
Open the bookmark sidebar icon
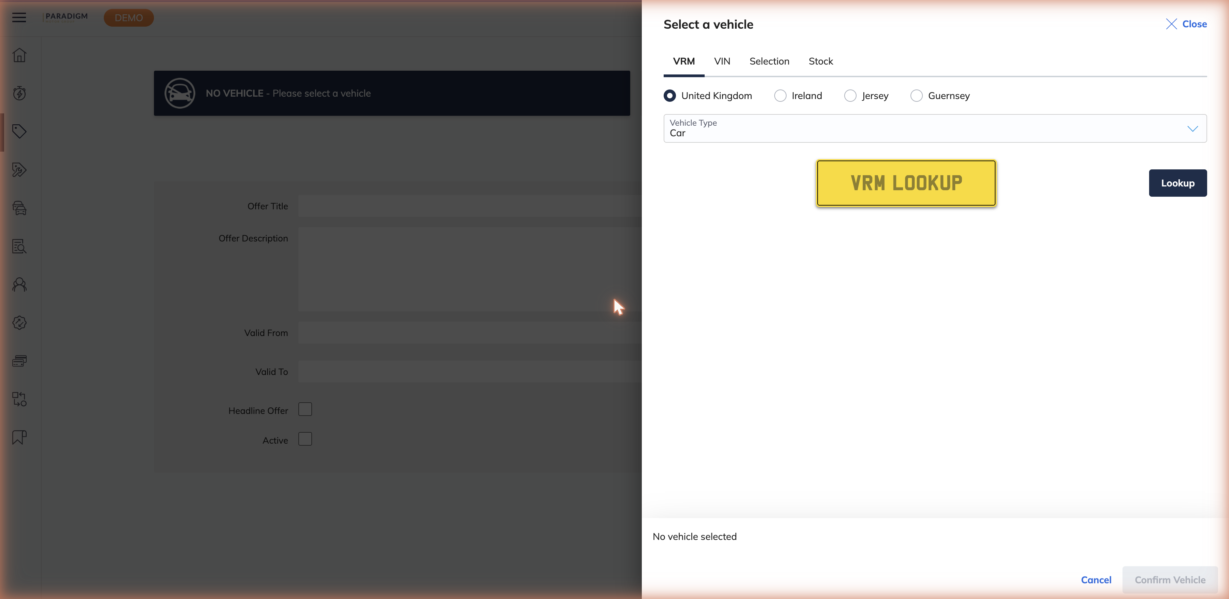point(19,437)
